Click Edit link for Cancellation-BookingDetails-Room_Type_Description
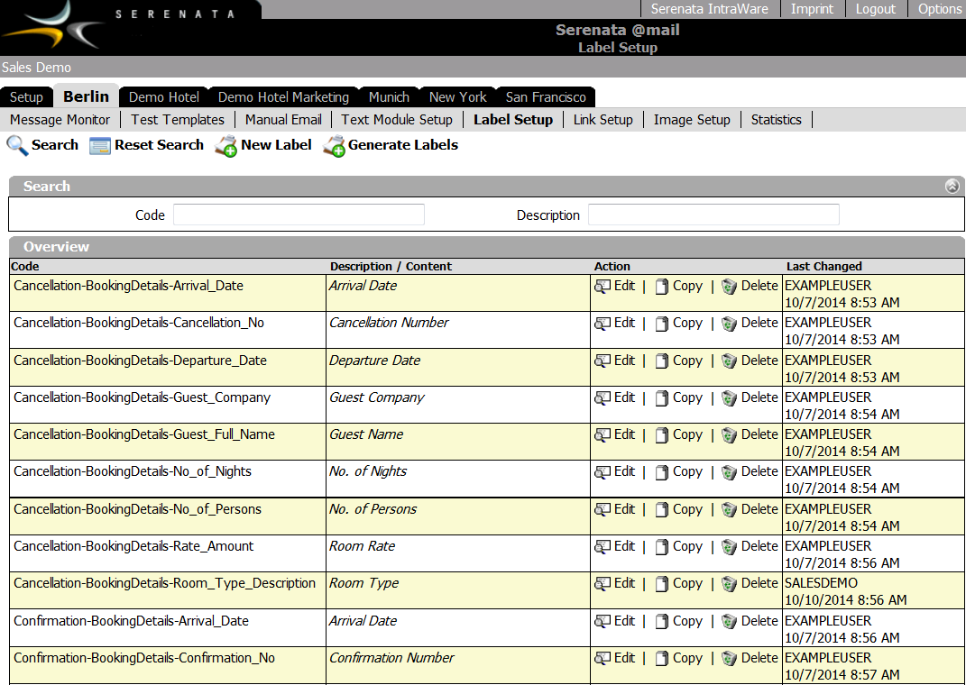Image resolution: width=966 pixels, height=685 pixels. tap(624, 583)
